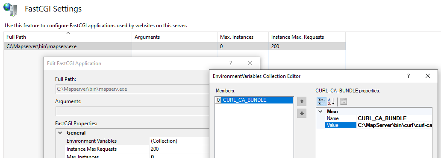
Task: Click the Property Pages icon in properties toolbar
Action: (343, 101)
